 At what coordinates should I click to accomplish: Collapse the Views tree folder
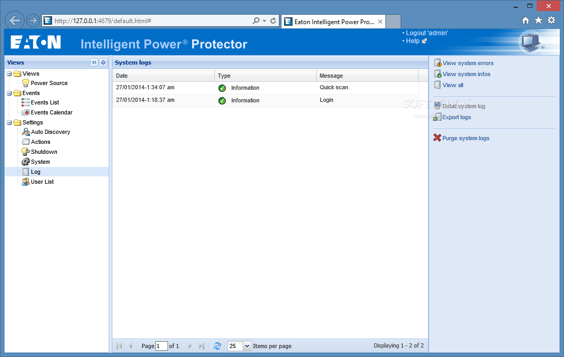(x=9, y=73)
